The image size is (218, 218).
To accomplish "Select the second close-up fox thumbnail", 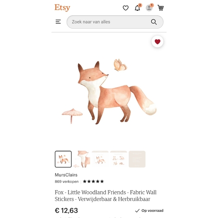I will click(x=82, y=159).
